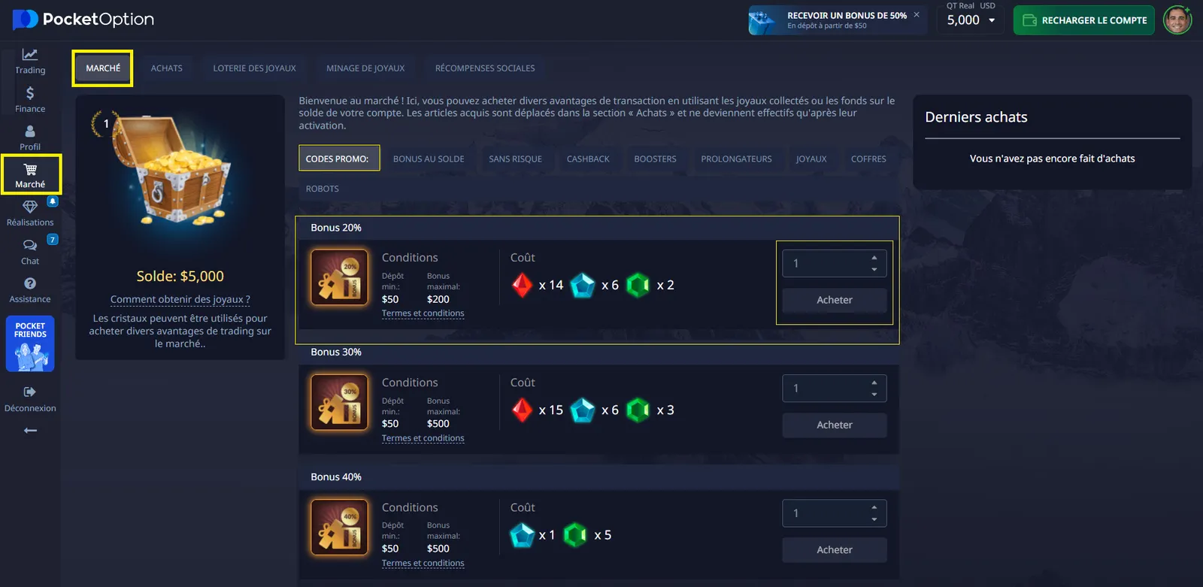The image size is (1203, 587).
Task: Open Termes et conditions for Bonus 20%
Action: coord(423,313)
